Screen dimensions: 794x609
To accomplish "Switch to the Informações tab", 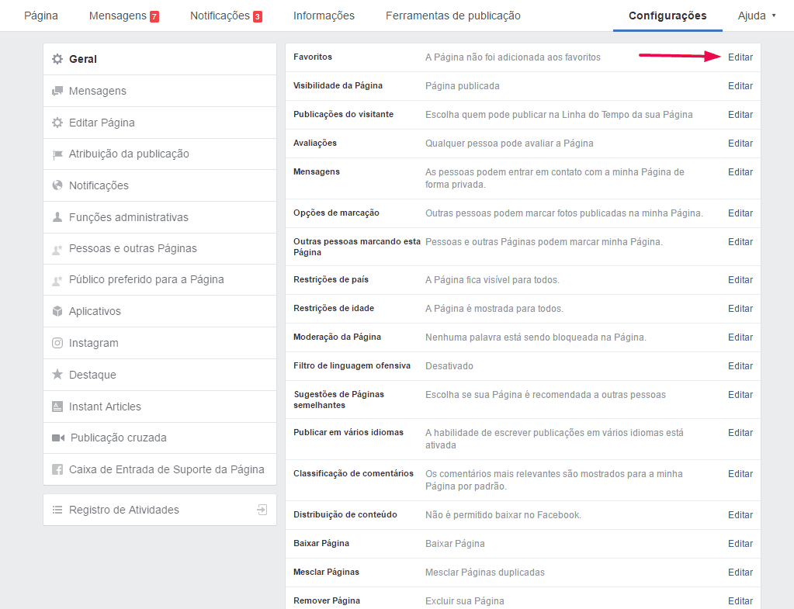I will tap(324, 16).
